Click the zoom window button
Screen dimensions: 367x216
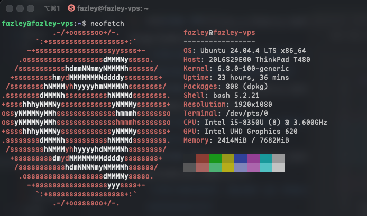31,8
